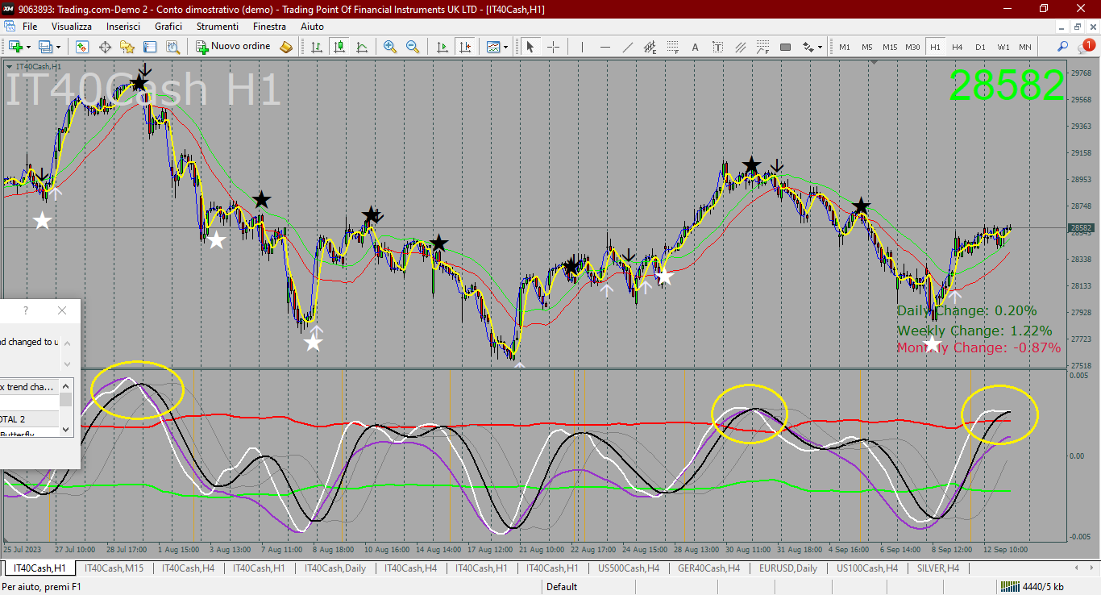Expand the arrows objects dropdown
1101x595 pixels.
point(821,47)
